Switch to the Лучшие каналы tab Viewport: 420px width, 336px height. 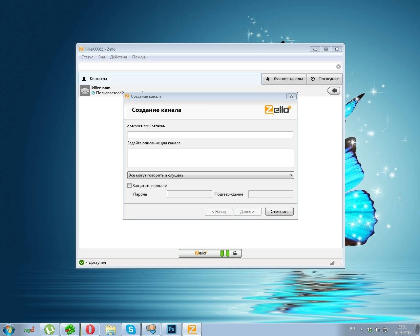pyautogui.click(x=284, y=79)
